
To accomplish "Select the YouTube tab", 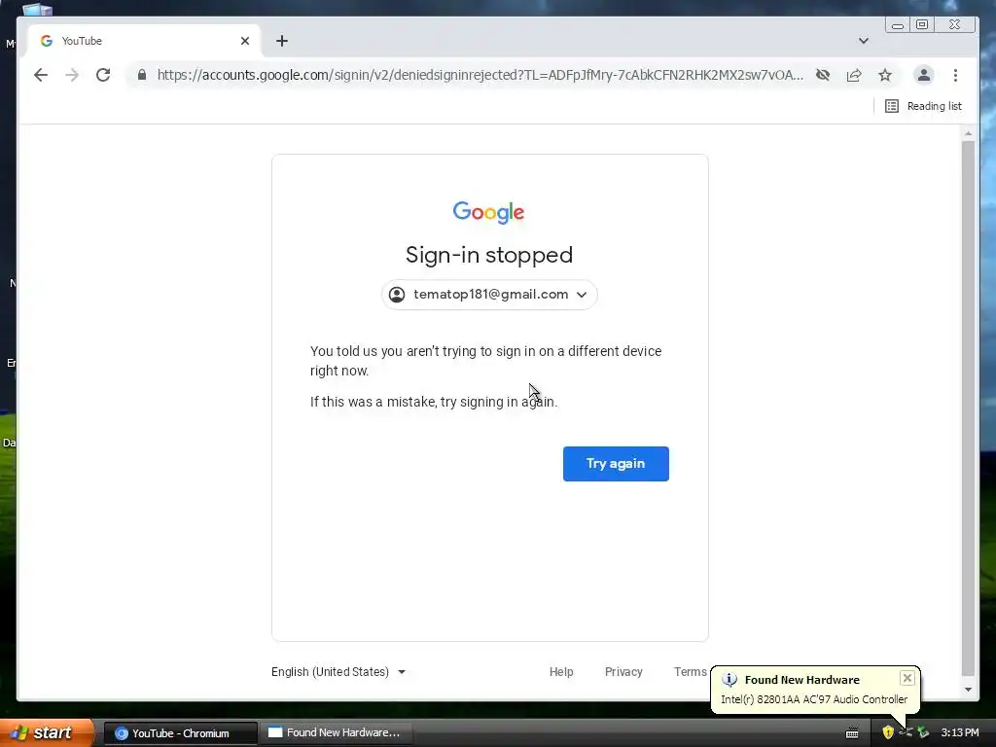I will [143, 41].
